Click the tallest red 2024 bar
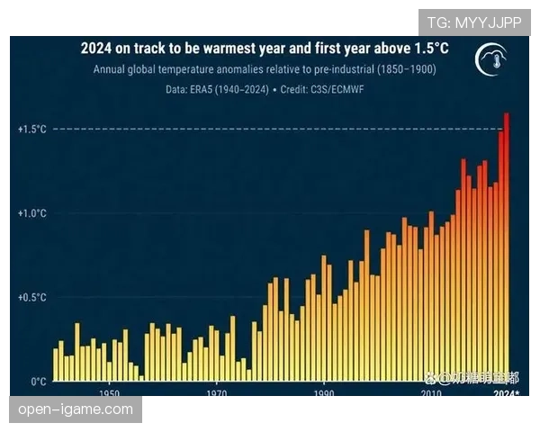Image resolution: width=540 pixels, height=432 pixels. point(508,243)
